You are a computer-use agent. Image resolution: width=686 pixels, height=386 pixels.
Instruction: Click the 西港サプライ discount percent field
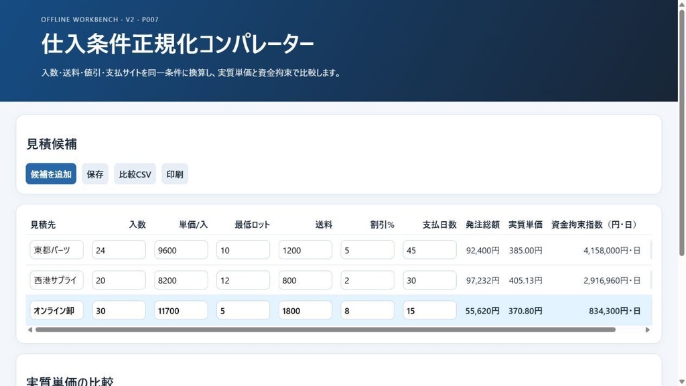368,280
